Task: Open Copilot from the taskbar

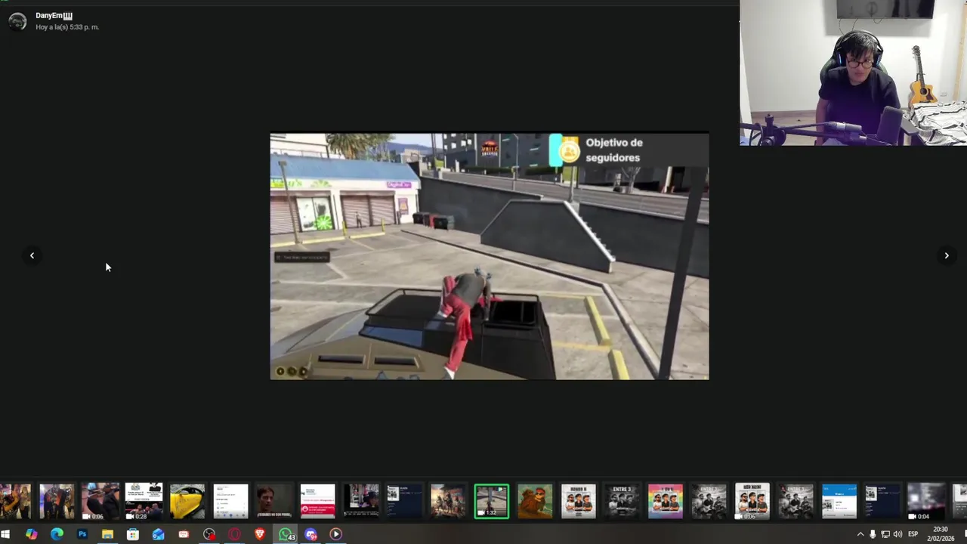Action: tap(31, 534)
